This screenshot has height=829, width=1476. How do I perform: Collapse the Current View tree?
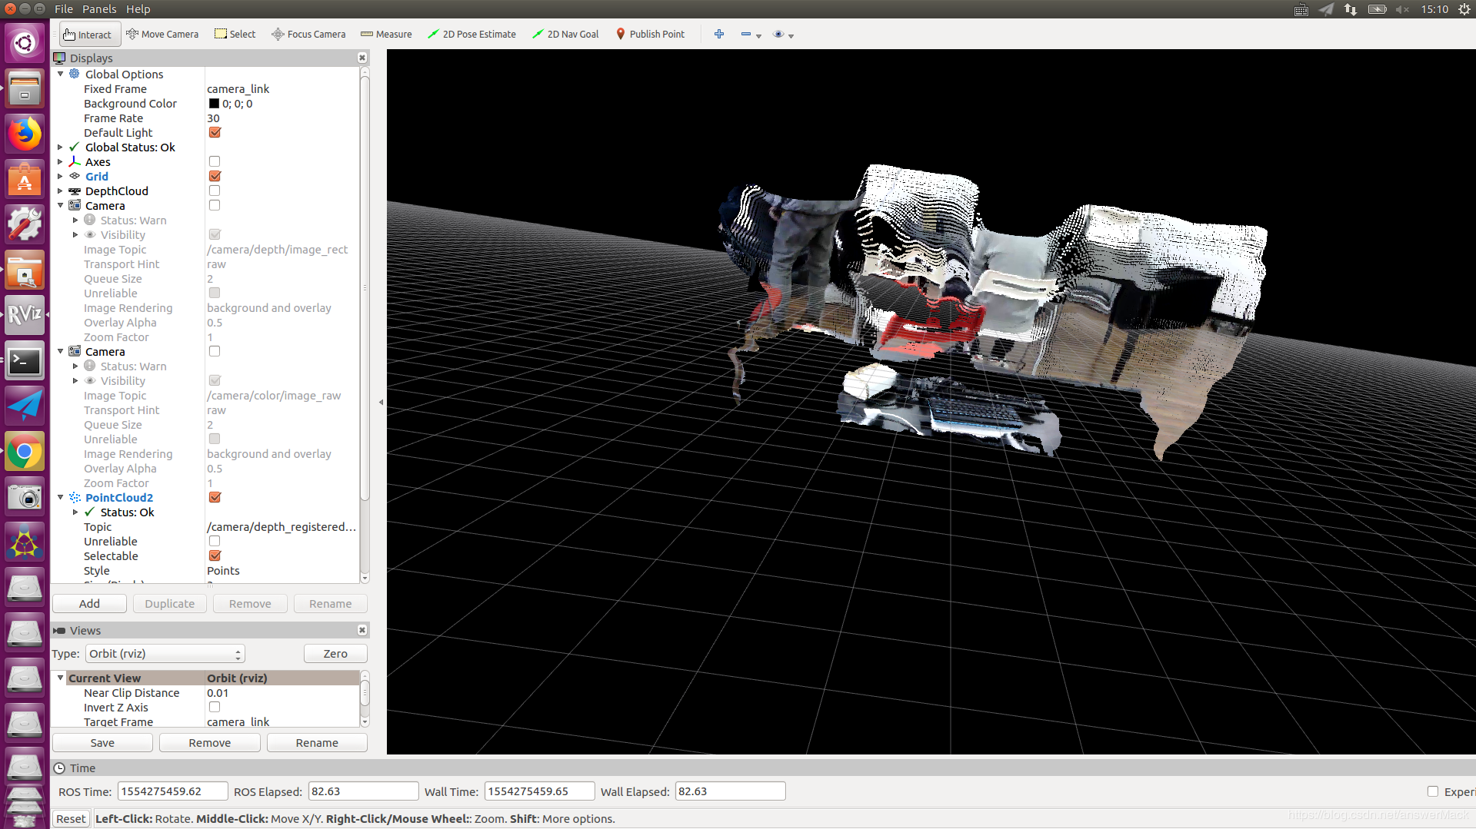(61, 678)
